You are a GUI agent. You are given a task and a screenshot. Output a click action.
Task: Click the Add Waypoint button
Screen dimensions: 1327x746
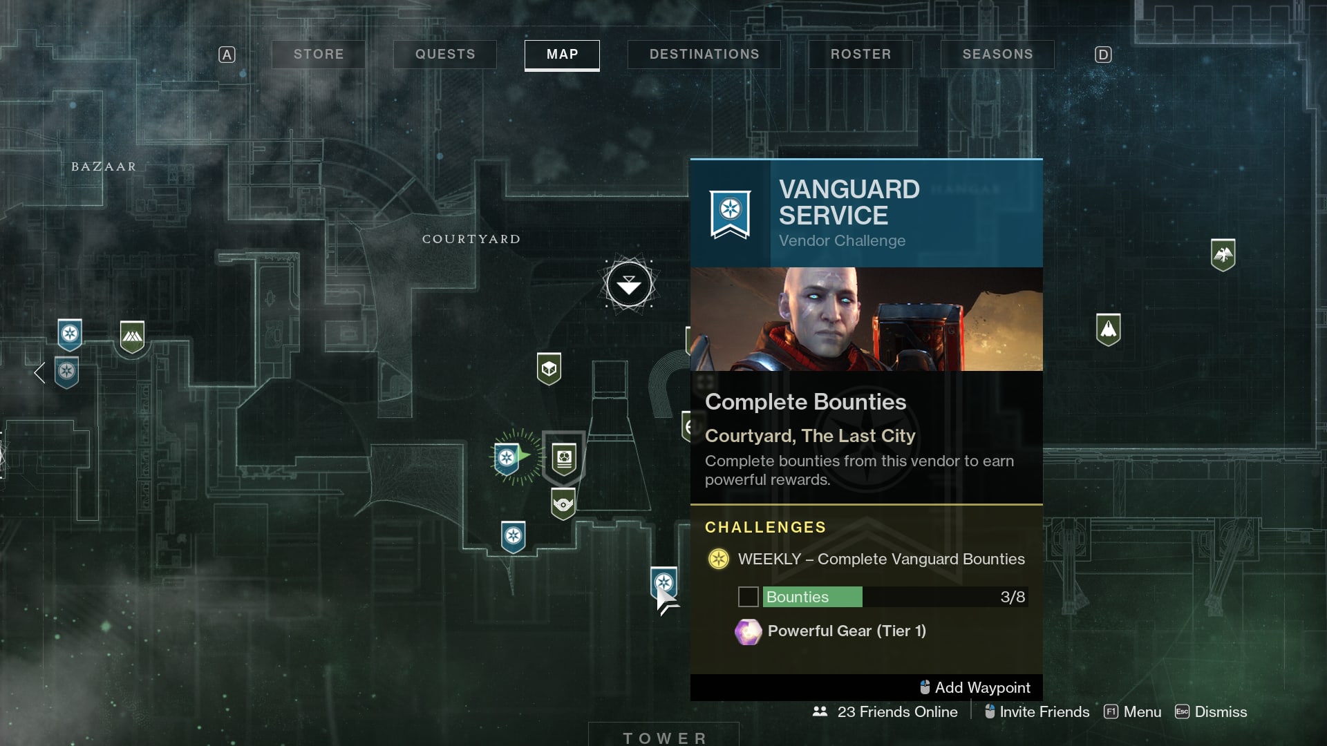973,687
